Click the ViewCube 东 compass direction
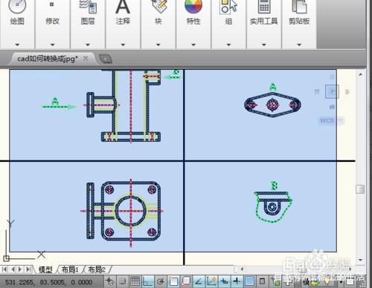 pos(347,92)
